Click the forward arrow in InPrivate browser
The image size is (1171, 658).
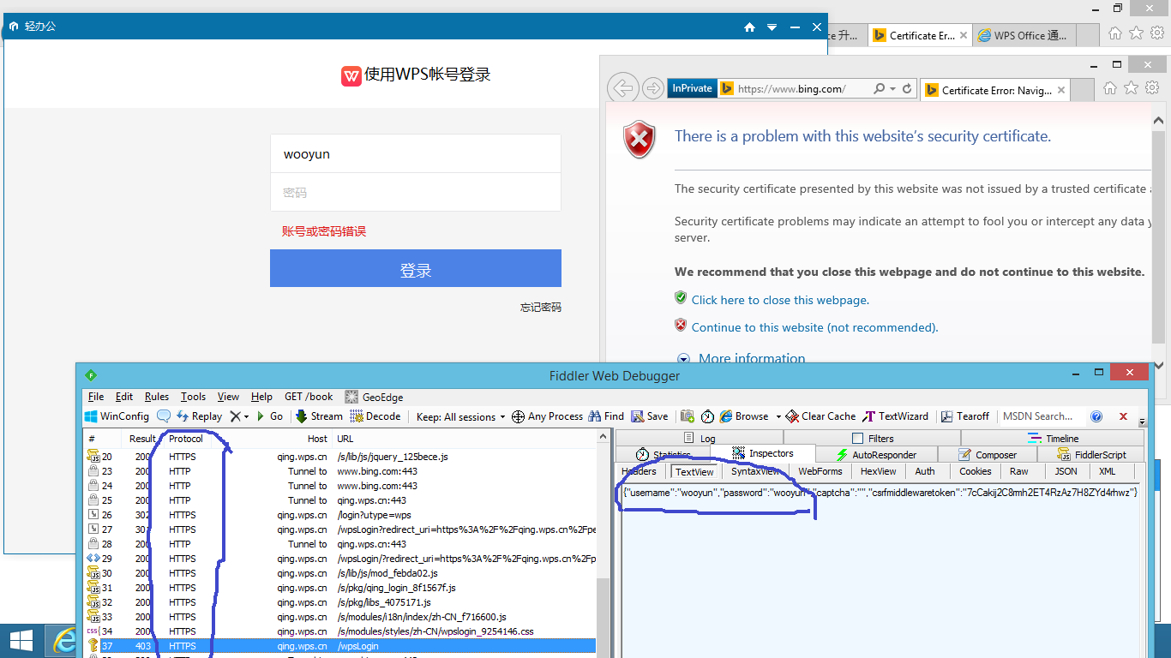click(653, 88)
